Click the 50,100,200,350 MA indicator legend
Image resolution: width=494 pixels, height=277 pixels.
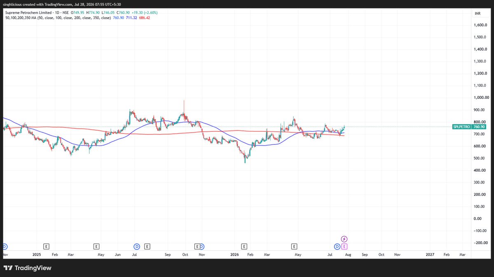[x=58, y=18]
